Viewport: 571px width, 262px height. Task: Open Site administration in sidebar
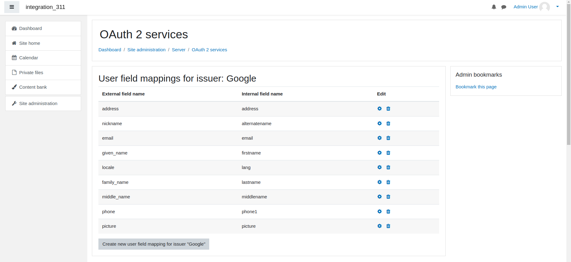point(43,104)
